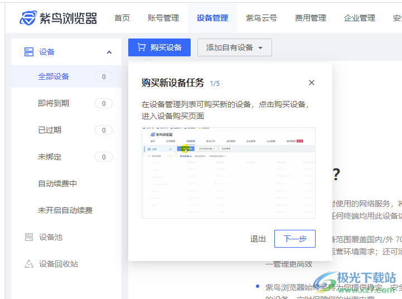Open 紫鸟云号 tab
The height and width of the screenshot is (299, 402).
click(261, 18)
